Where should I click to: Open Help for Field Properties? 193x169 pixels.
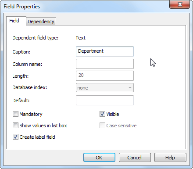coord(170,158)
